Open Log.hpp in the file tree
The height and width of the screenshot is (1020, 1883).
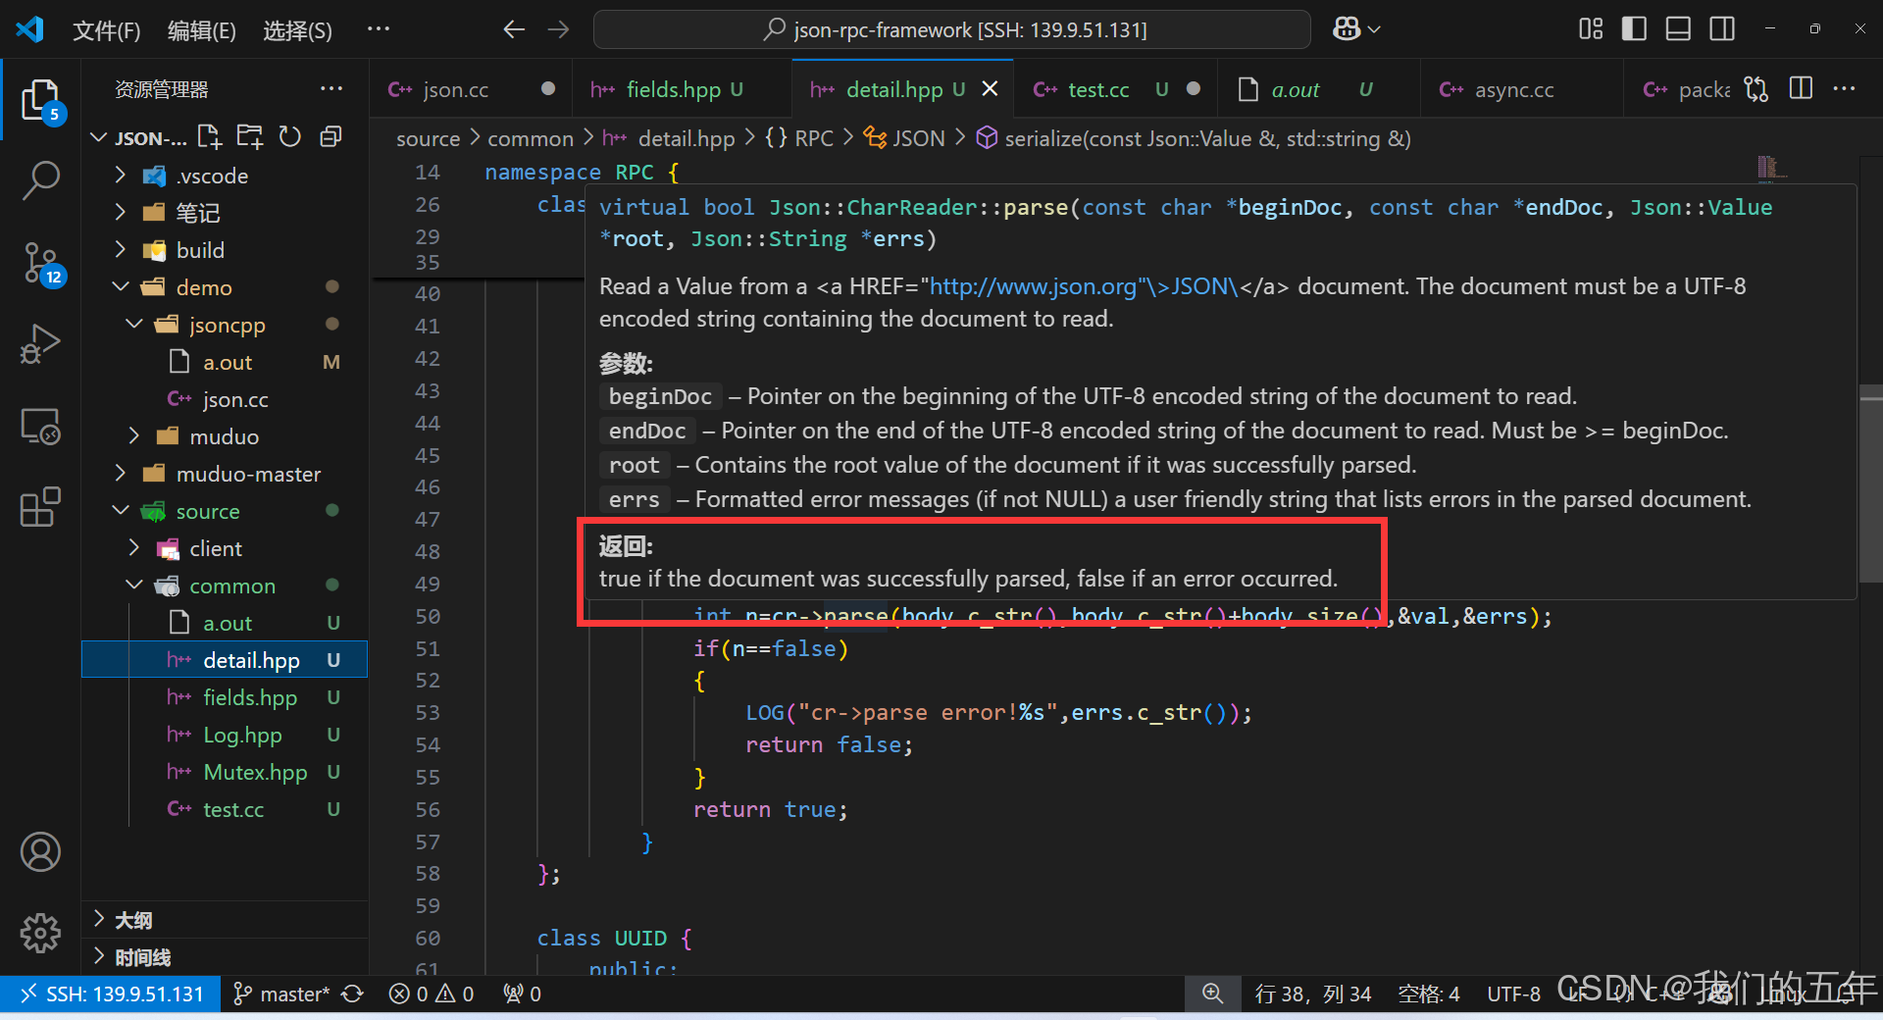[x=224, y=735]
